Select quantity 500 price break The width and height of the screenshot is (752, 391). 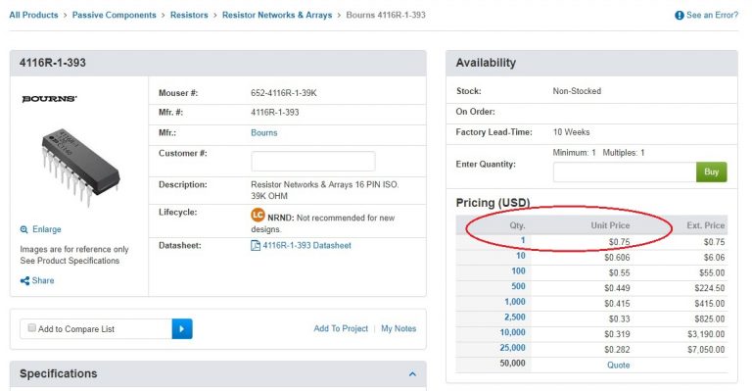tap(518, 286)
